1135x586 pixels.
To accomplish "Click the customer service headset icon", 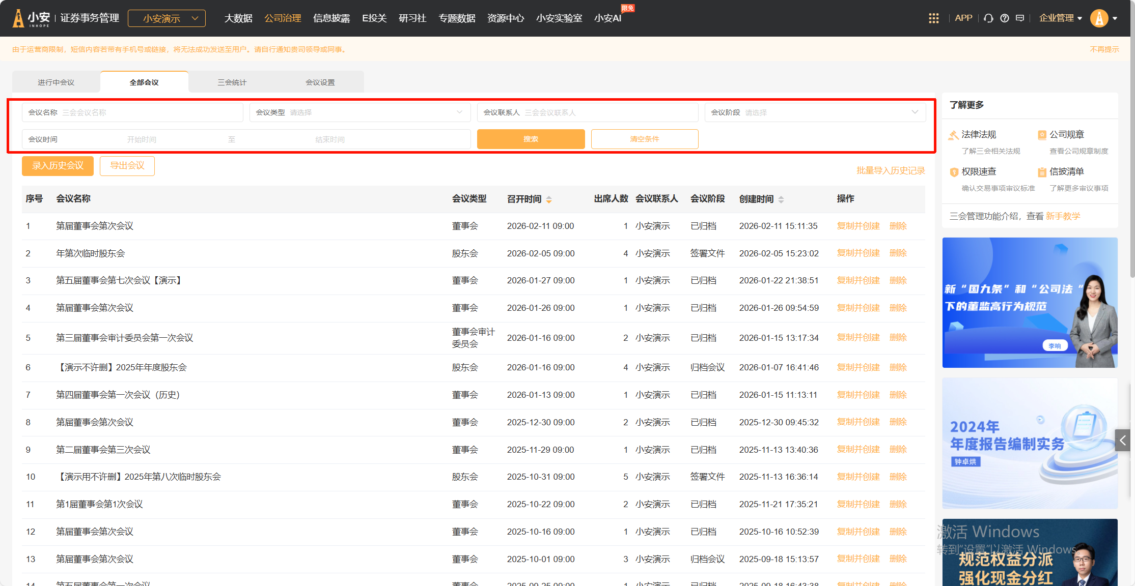I will (988, 18).
